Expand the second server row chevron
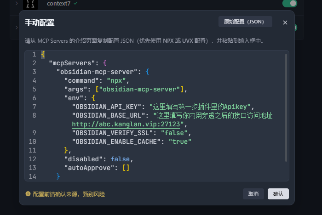This screenshot has width=322, height=215. (17, 28)
